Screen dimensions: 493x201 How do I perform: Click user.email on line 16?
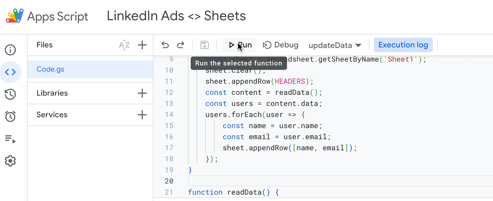coord(305,137)
